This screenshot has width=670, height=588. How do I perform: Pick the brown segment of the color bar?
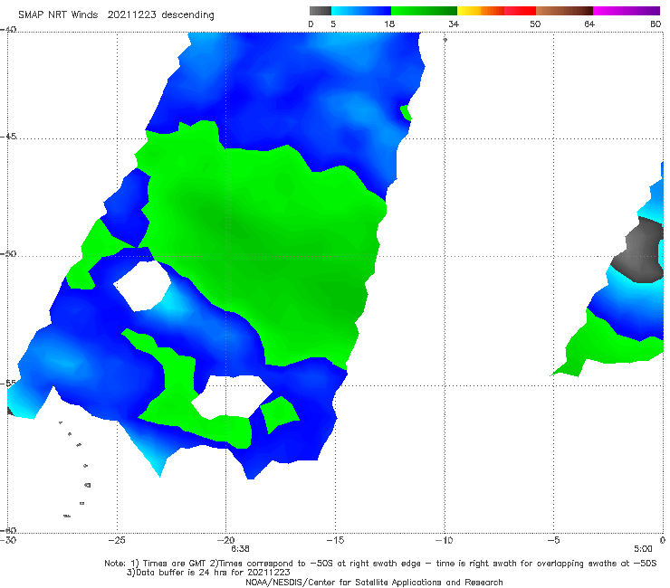(x=564, y=11)
